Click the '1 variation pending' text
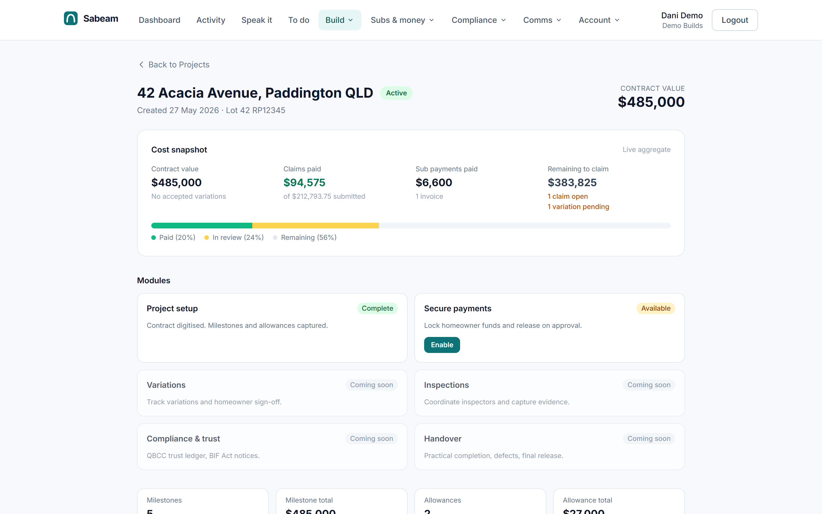Viewport: 822px width, 514px height. [x=578, y=207]
